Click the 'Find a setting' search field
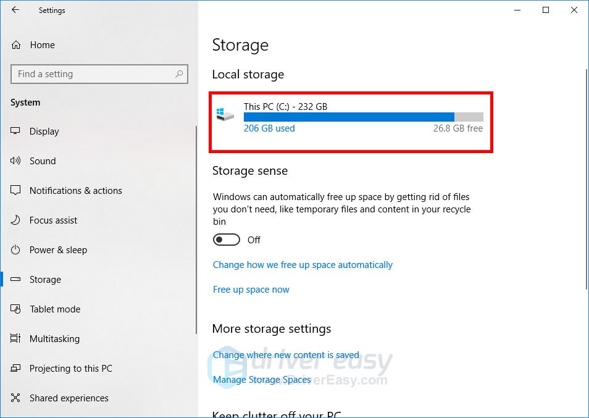 pyautogui.click(x=93, y=74)
